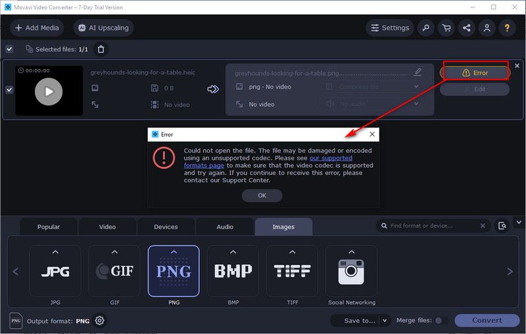Click OK in the Error dialog
The width and height of the screenshot is (526, 334).
pos(262,195)
